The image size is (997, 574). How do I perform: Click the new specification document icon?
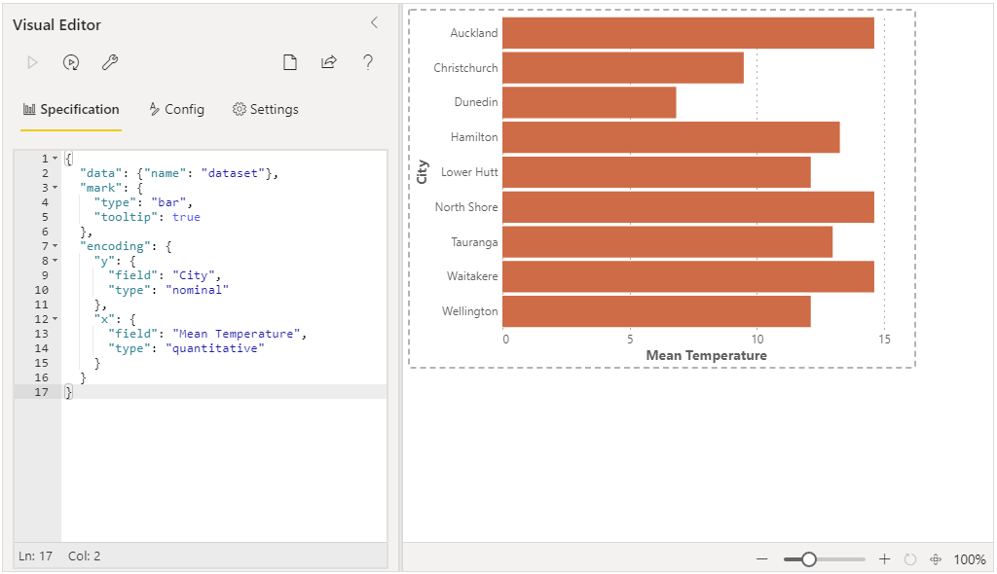pyautogui.click(x=290, y=62)
